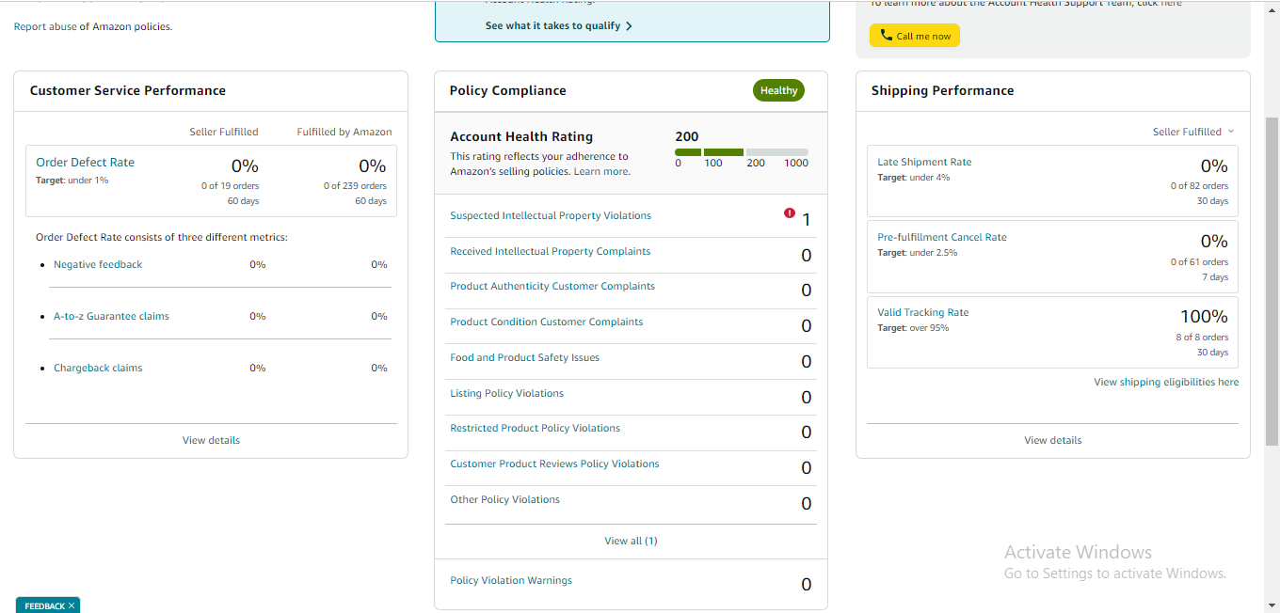The image size is (1280, 613).
Task: Open Customer Product Reviews Policy Violations
Action: pos(554,464)
